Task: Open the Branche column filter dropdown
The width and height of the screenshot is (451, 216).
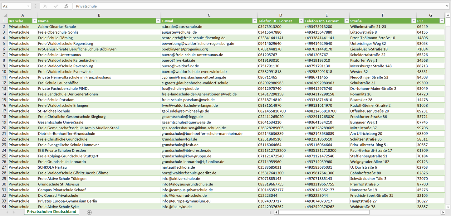Action: (x=34, y=21)
